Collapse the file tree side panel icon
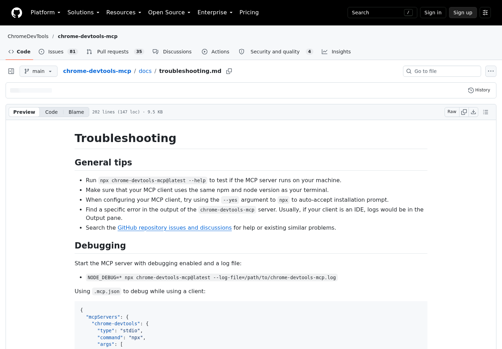Screen dimensions: 502x349 pos(11,71)
